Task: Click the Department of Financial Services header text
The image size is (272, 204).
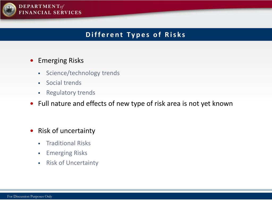Action: coord(50,10)
